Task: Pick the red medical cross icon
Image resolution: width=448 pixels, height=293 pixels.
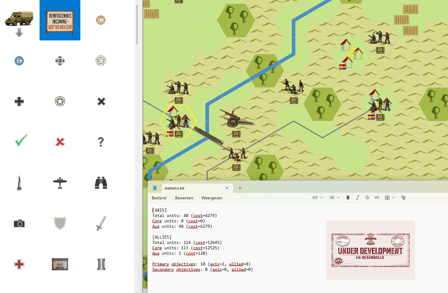Action: pyautogui.click(x=19, y=264)
